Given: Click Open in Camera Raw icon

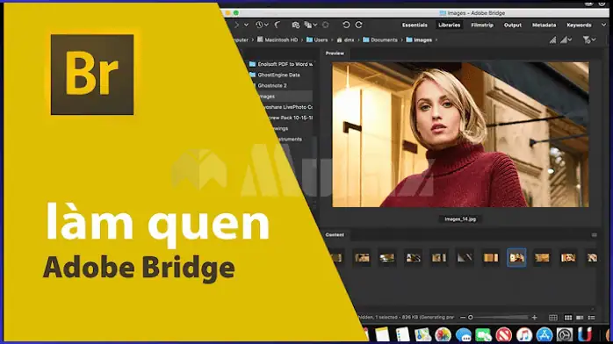Looking at the screenshot, I should click(x=325, y=25).
